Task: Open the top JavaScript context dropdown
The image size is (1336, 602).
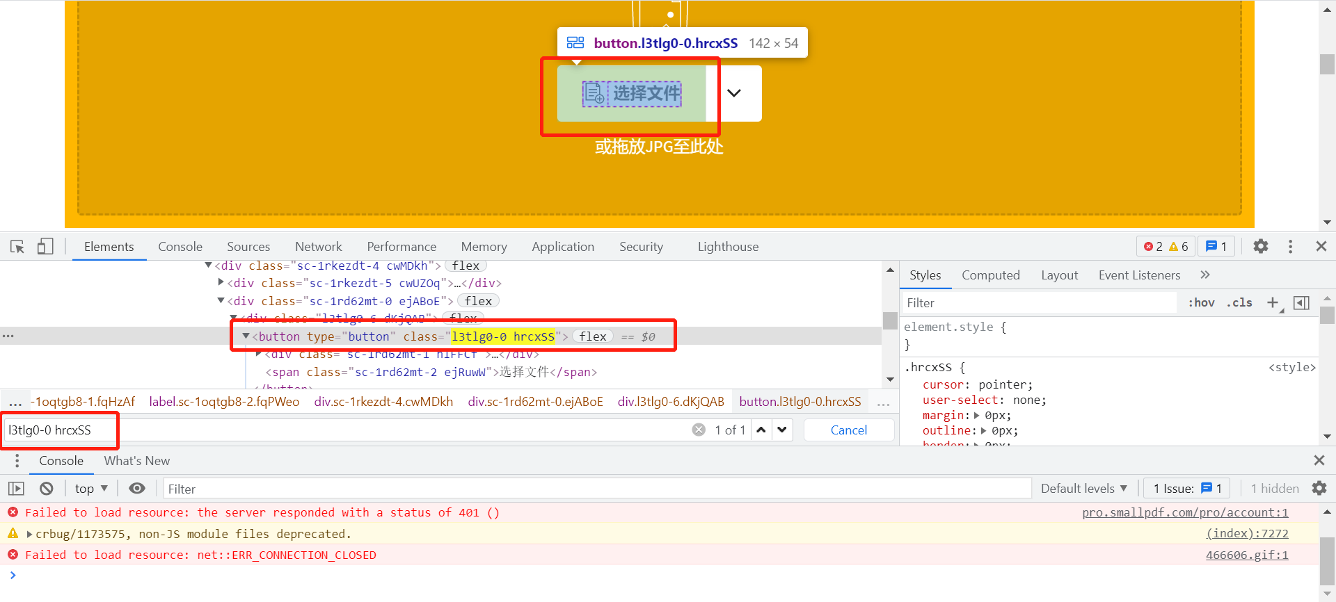Action: pos(91,489)
